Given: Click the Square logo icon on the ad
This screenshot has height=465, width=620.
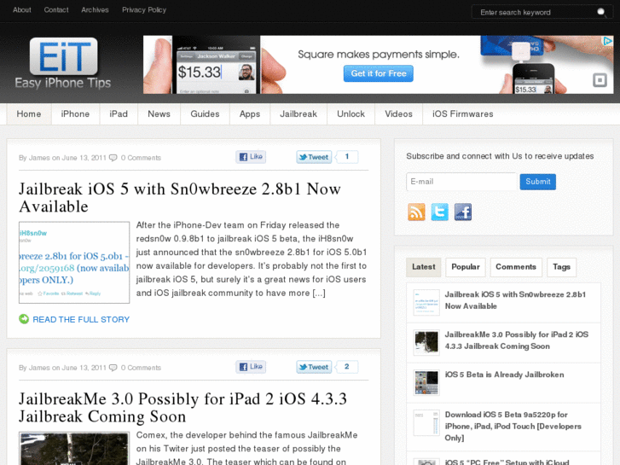Looking at the screenshot, I should (x=600, y=80).
